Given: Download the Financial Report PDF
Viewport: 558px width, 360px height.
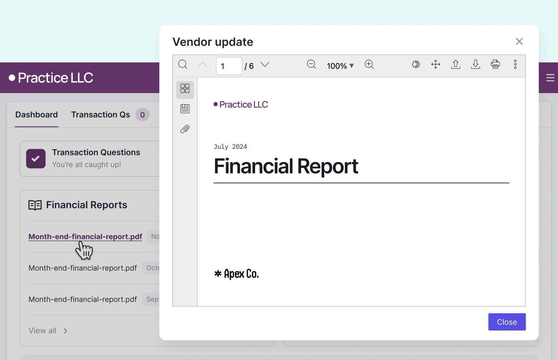Looking at the screenshot, I should [476, 64].
